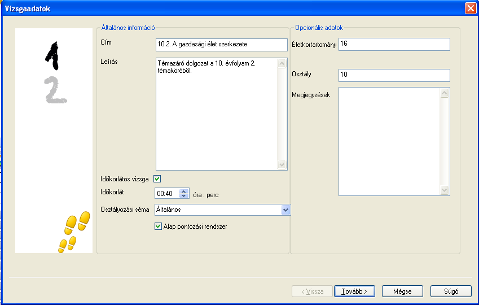Open help via the Súgó button
The image size is (479, 305).
450,291
